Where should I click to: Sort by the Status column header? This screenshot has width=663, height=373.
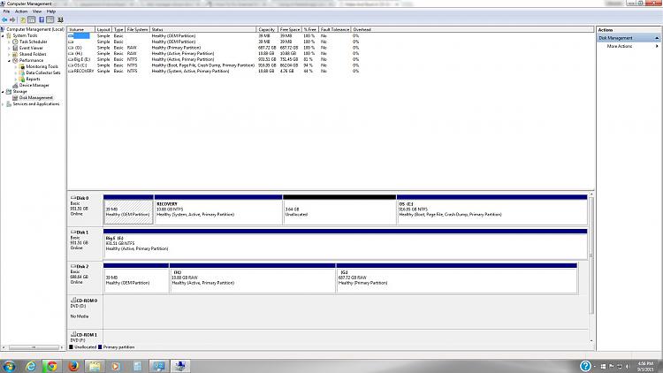pyautogui.click(x=203, y=29)
